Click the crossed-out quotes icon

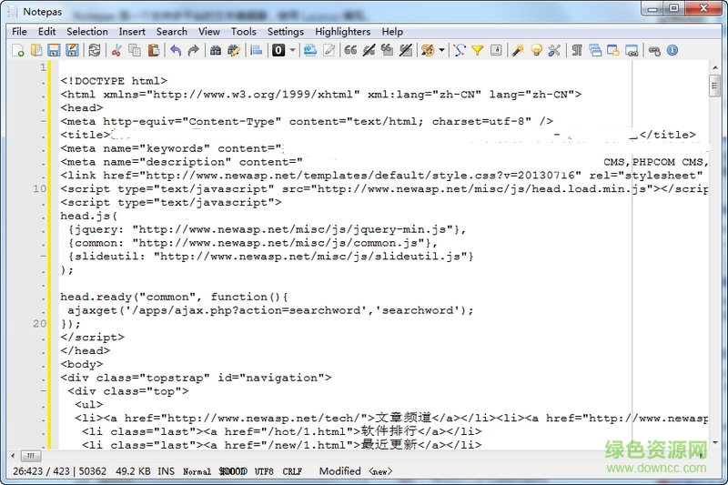(369, 50)
